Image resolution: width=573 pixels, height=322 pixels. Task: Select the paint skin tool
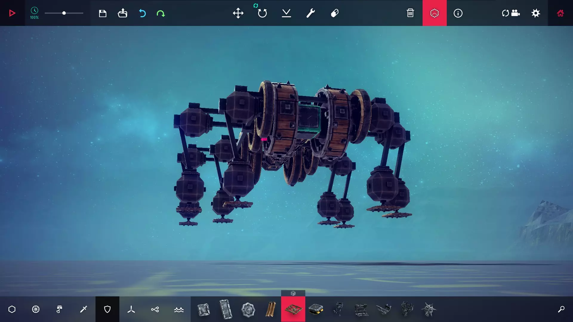(335, 13)
